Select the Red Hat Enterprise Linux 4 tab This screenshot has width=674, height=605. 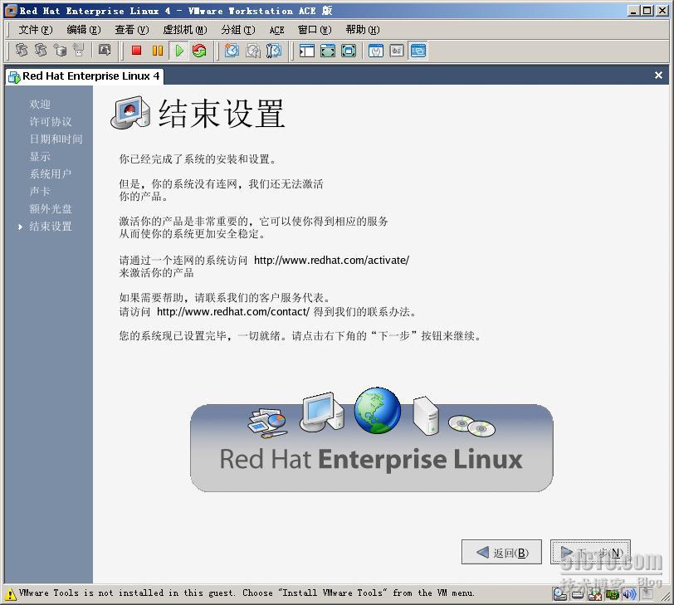pyautogui.click(x=85, y=76)
